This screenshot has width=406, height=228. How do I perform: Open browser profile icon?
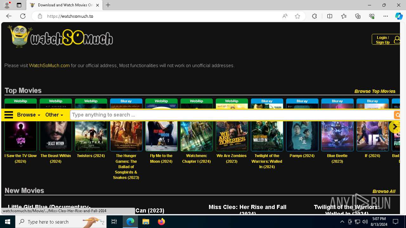(x=7, y=5)
